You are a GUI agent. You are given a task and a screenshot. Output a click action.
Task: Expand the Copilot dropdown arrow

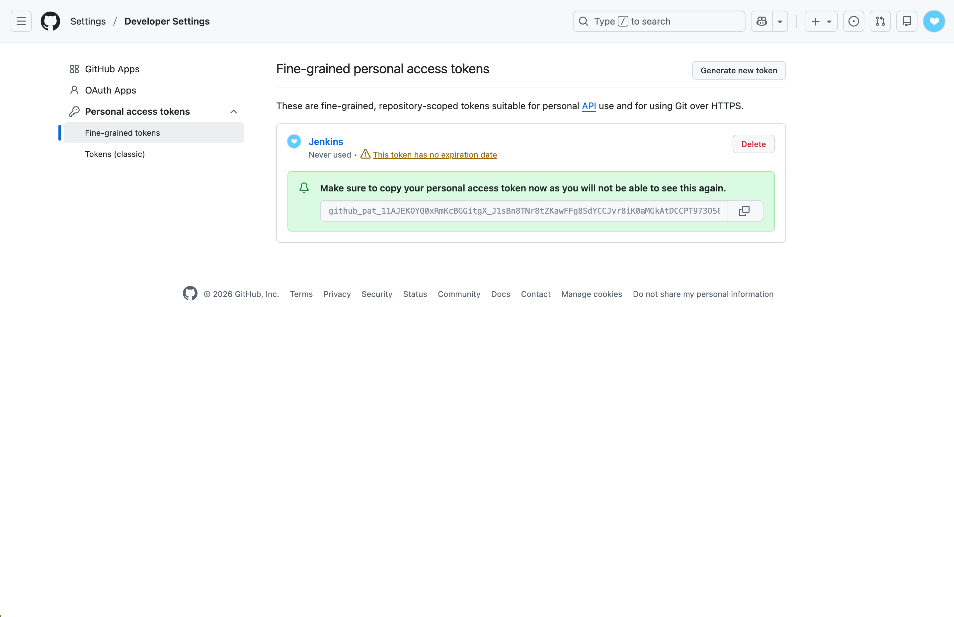click(780, 21)
